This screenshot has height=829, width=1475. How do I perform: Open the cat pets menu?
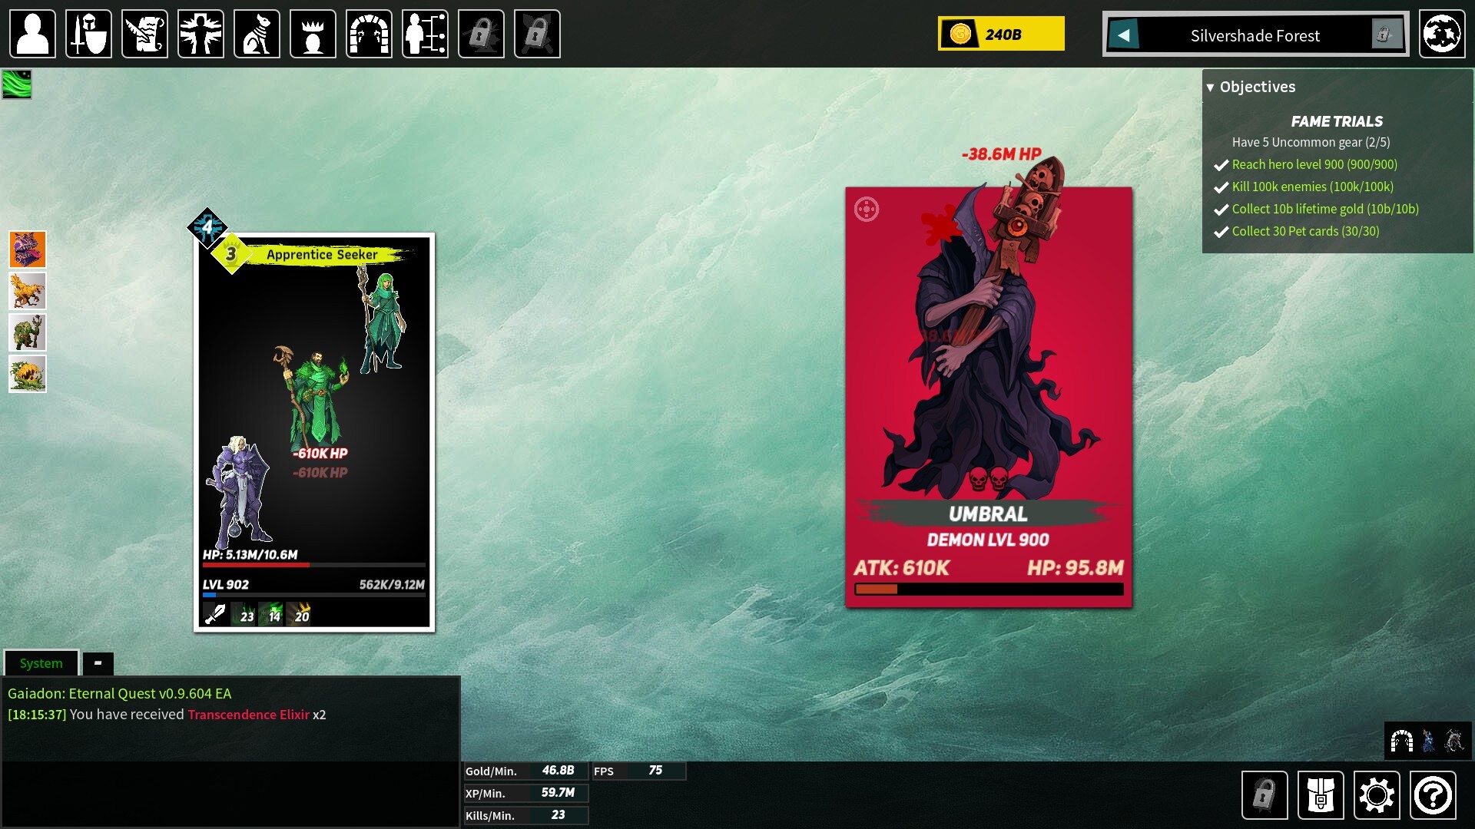click(257, 34)
